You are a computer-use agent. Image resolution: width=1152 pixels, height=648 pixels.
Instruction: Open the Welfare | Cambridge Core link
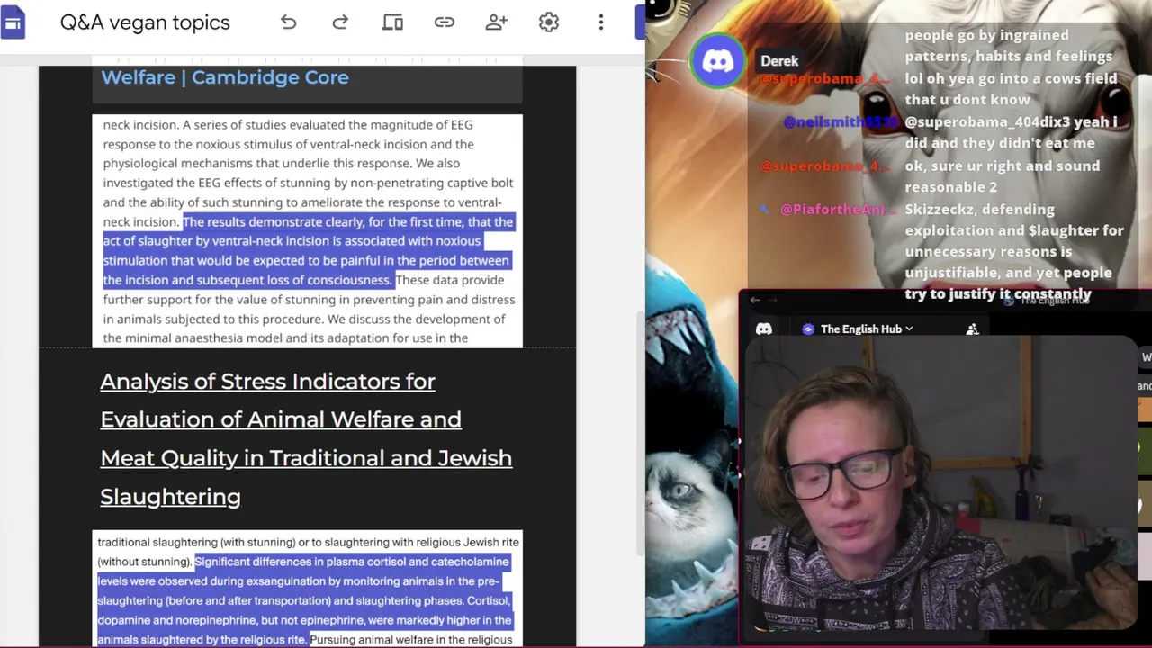pos(225,77)
